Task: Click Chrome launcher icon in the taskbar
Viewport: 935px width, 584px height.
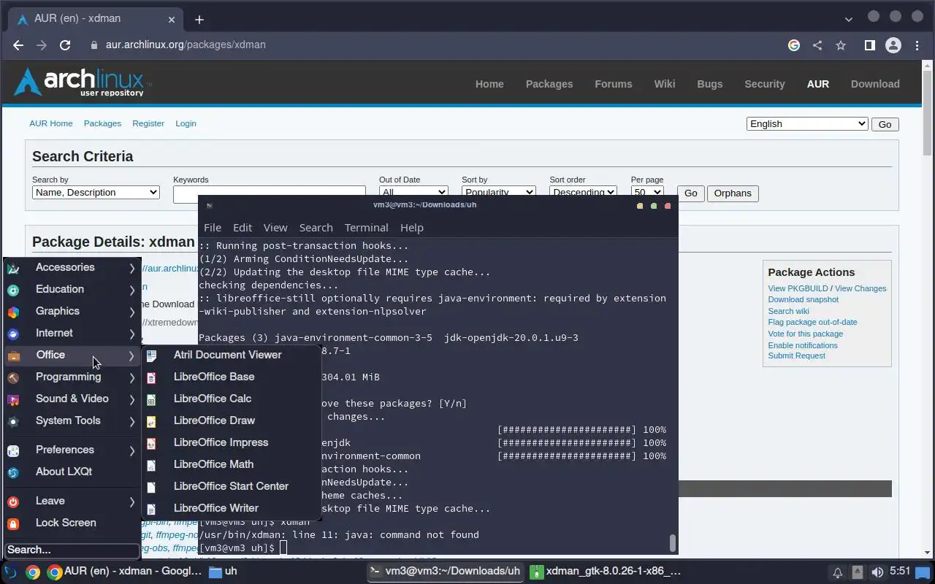Action: [x=32, y=572]
